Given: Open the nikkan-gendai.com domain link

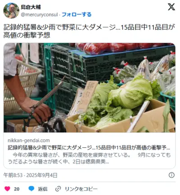Looking at the screenshot, I should click(x=29, y=141).
